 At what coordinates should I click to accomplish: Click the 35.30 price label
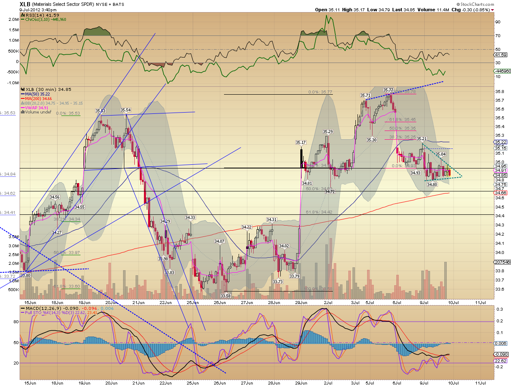[372, 140]
